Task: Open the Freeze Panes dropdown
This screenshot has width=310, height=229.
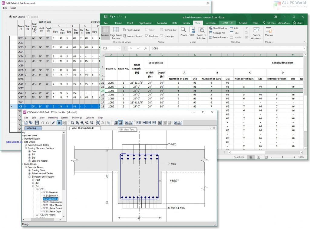Action: 219,37
